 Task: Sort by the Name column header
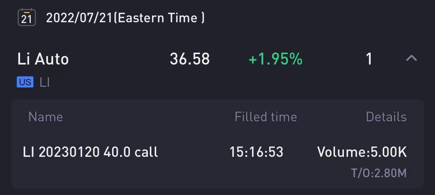coord(45,117)
